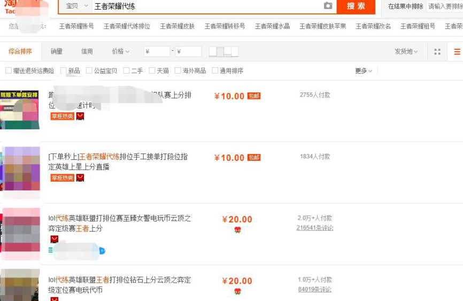Open the 宝贝 search type dropdown
The image size is (463, 301).
[76, 6]
